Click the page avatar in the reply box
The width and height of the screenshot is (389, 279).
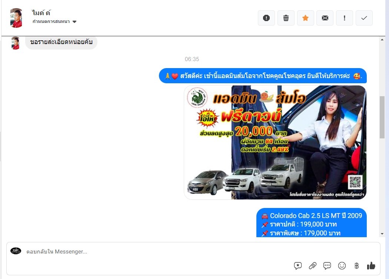pos(16,251)
